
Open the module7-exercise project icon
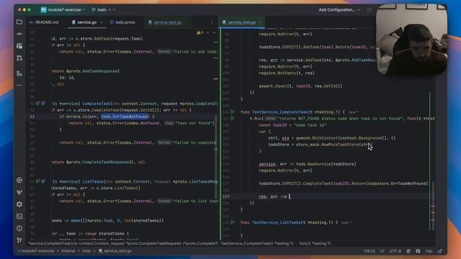coord(43,9)
